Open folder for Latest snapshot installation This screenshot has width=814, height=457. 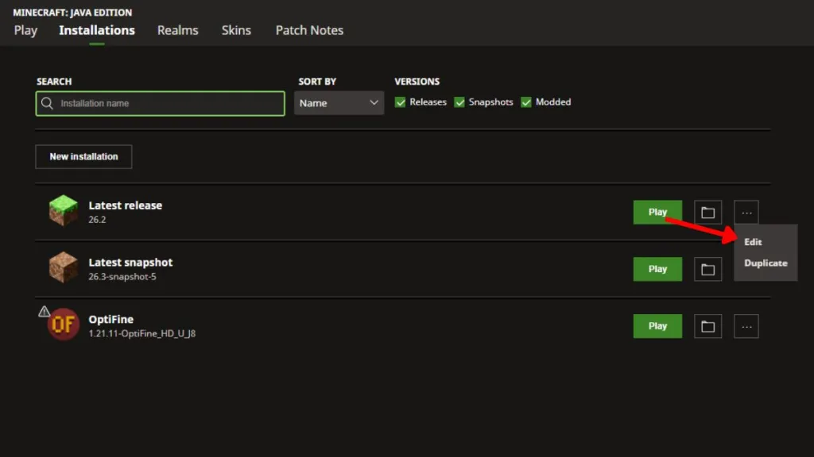[x=707, y=269]
